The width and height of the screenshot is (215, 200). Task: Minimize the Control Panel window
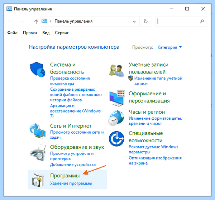(x=172, y=9)
